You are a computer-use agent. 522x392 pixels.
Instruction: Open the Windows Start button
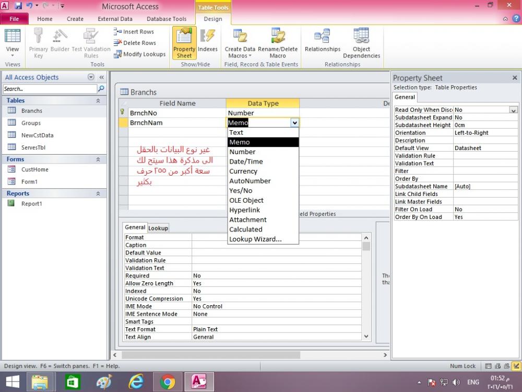[x=13, y=382]
